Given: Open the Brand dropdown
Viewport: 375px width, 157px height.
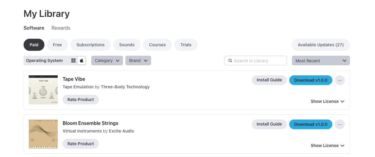Looking at the screenshot, I should (x=138, y=61).
